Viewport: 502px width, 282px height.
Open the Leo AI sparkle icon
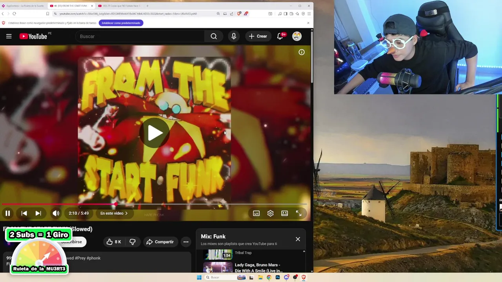pos(297,14)
